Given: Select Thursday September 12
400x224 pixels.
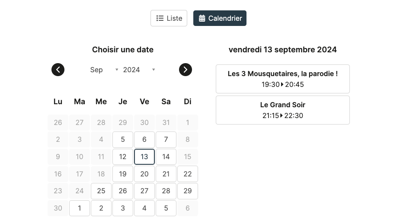Looking at the screenshot, I should point(123,157).
